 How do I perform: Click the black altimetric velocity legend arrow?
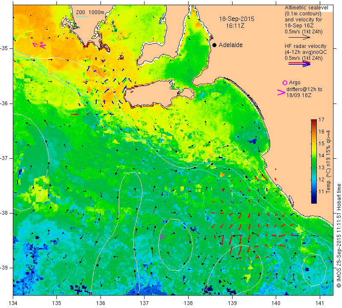(299, 38)
